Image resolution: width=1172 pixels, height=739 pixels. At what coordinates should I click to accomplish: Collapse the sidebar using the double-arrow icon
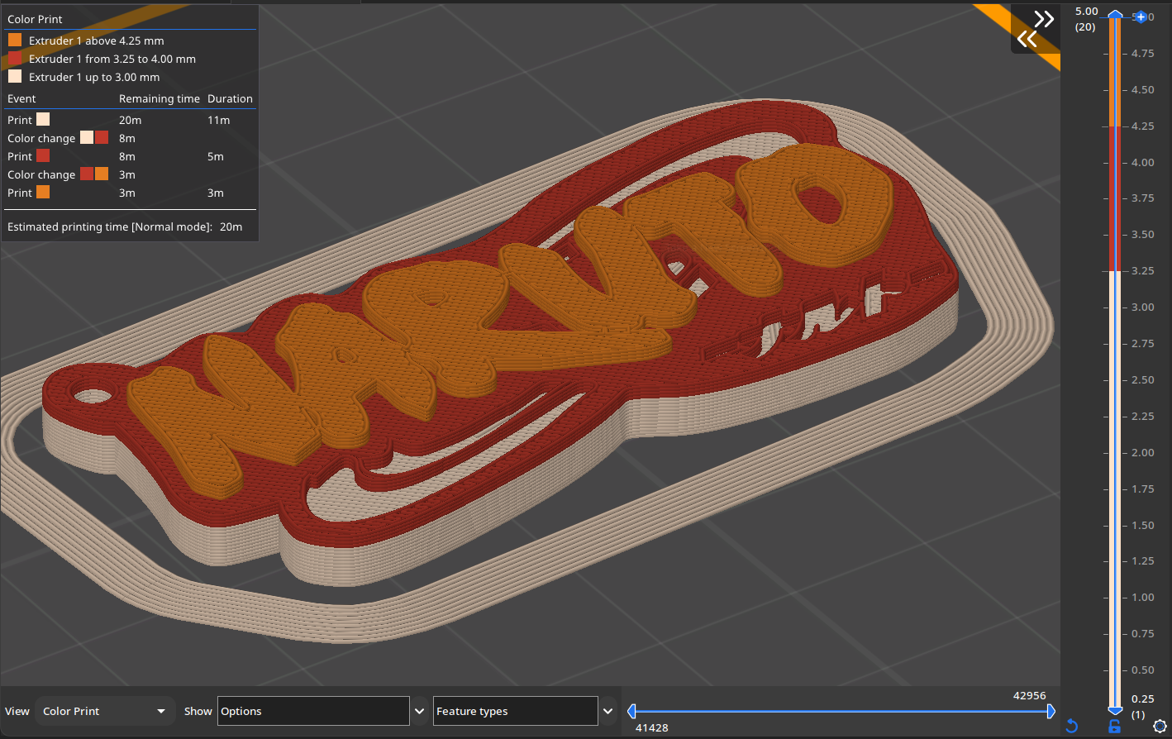(x=1043, y=17)
